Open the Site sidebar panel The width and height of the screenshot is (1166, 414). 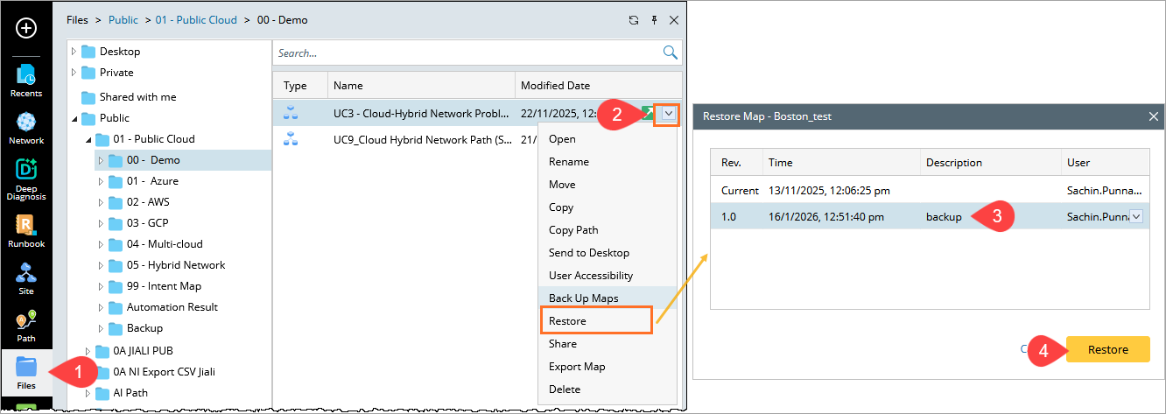[26, 279]
